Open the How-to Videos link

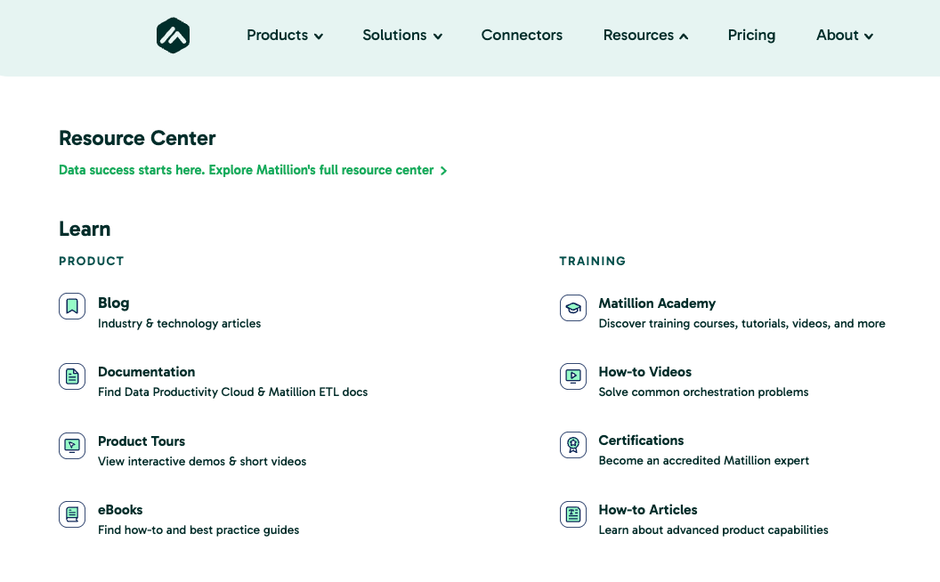(645, 372)
